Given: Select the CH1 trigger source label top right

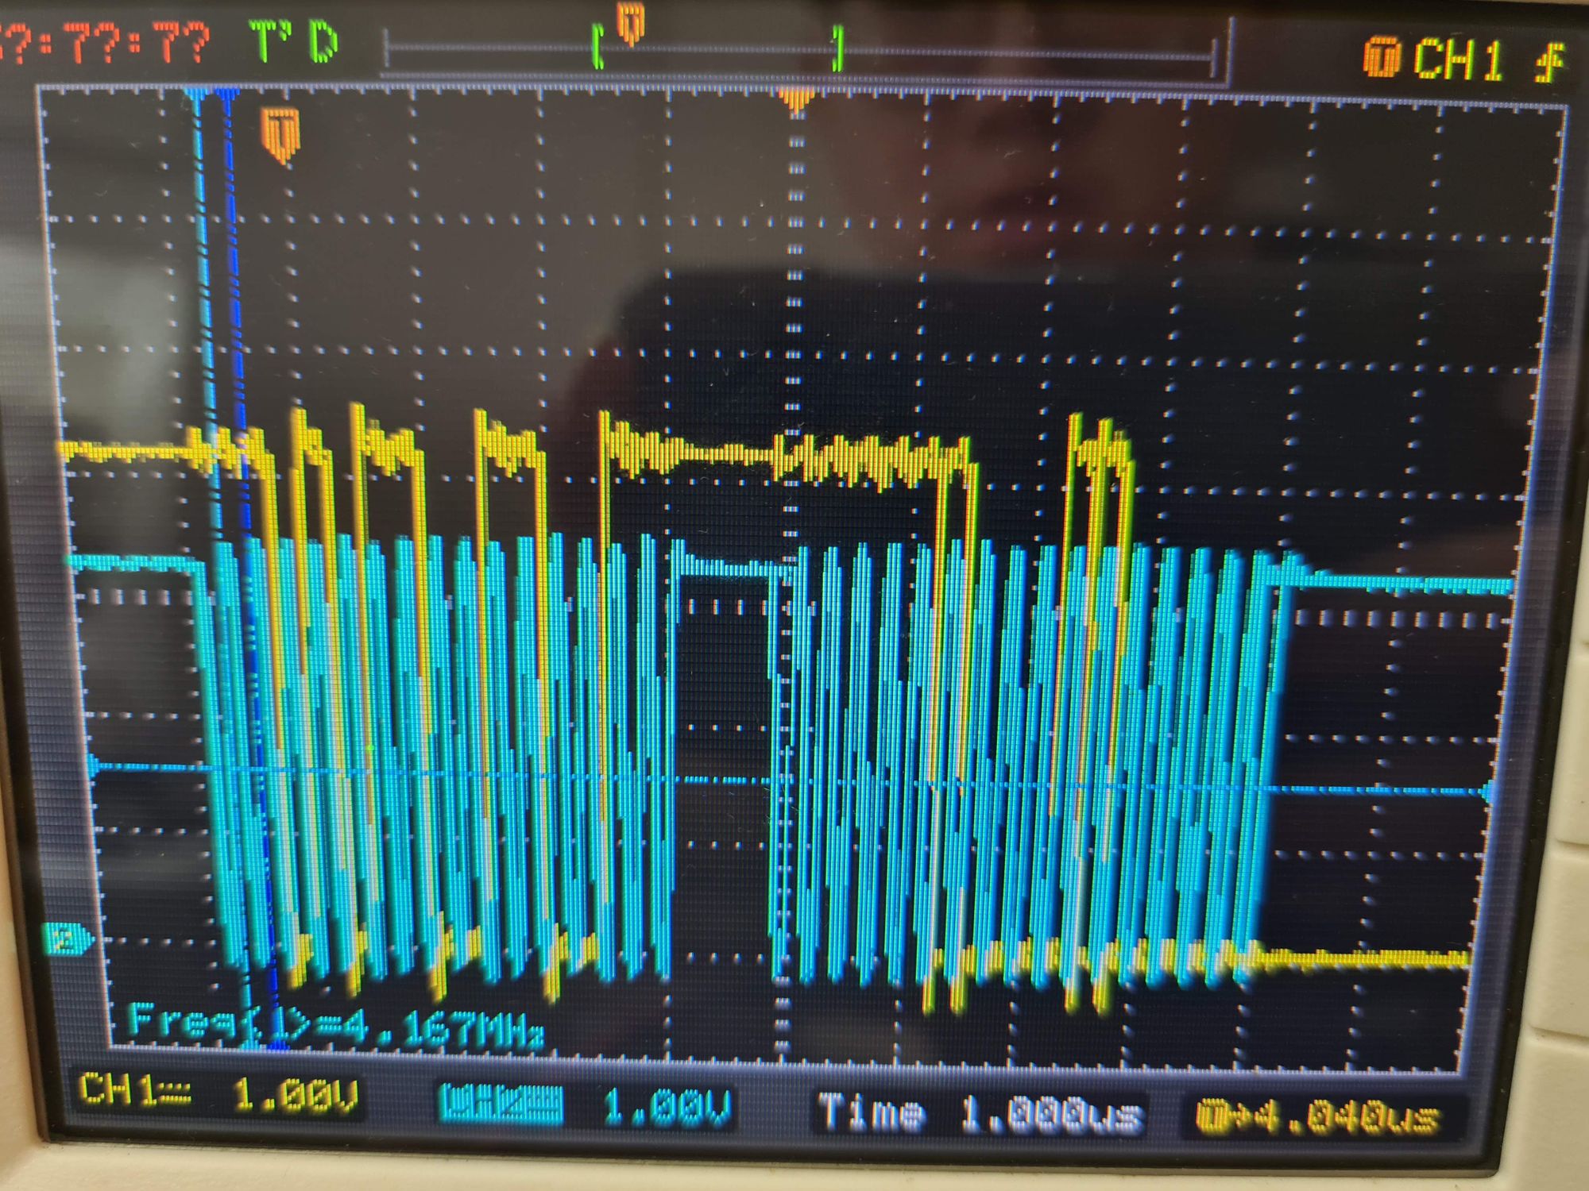Looking at the screenshot, I should point(1457,59).
